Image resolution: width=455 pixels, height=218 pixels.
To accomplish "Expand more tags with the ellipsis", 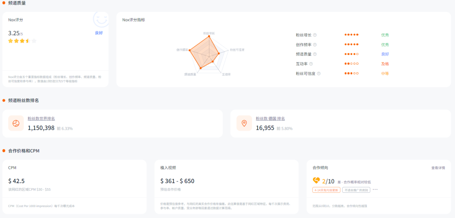I will 375,190.
